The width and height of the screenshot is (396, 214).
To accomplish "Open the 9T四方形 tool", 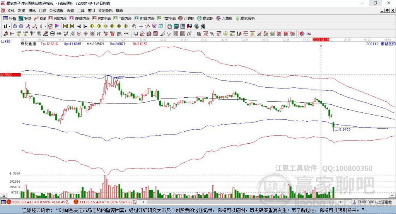I will pyautogui.click(x=145, y=19).
